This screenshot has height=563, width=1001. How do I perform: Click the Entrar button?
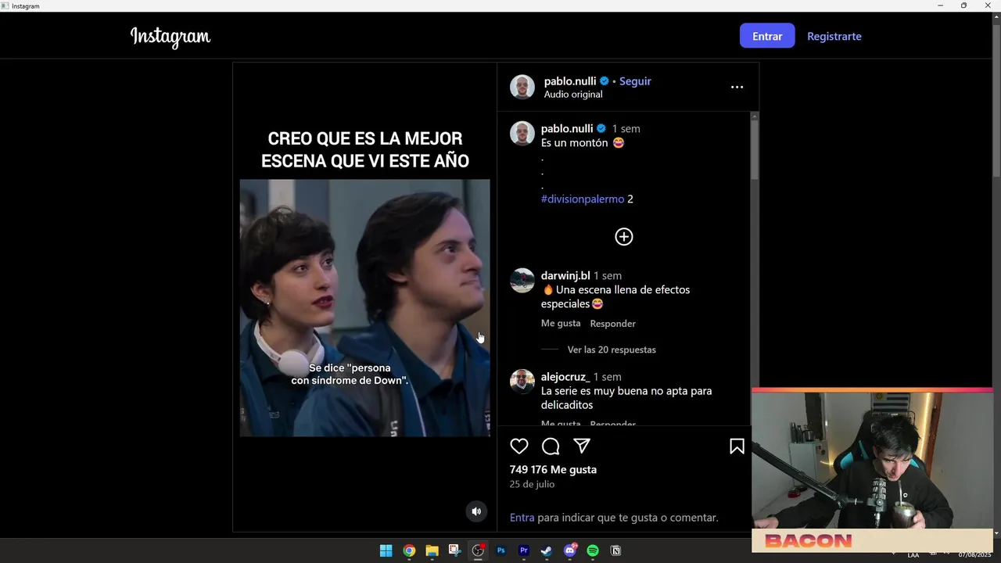(767, 36)
